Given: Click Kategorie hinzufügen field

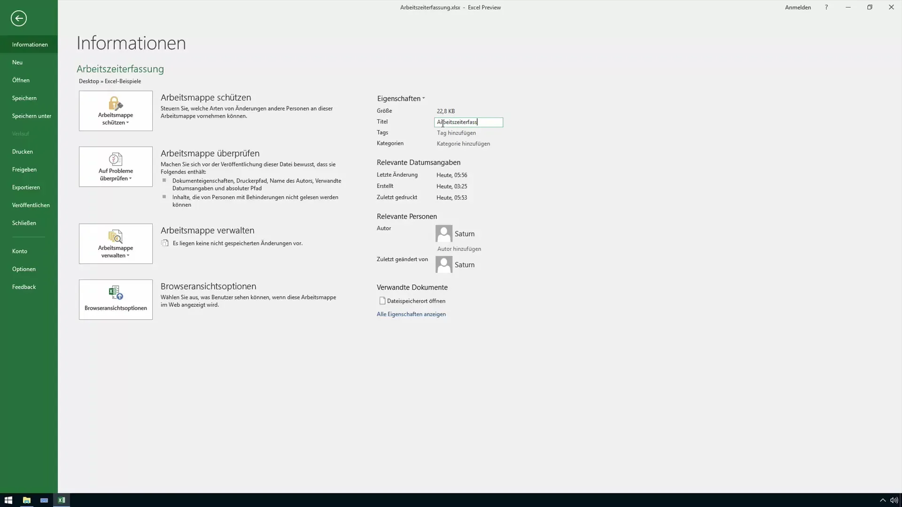Looking at the screenshot, I should 463,144.
